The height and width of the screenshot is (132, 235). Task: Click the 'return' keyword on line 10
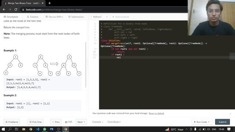pyautogui.click(x=120, y=52)
